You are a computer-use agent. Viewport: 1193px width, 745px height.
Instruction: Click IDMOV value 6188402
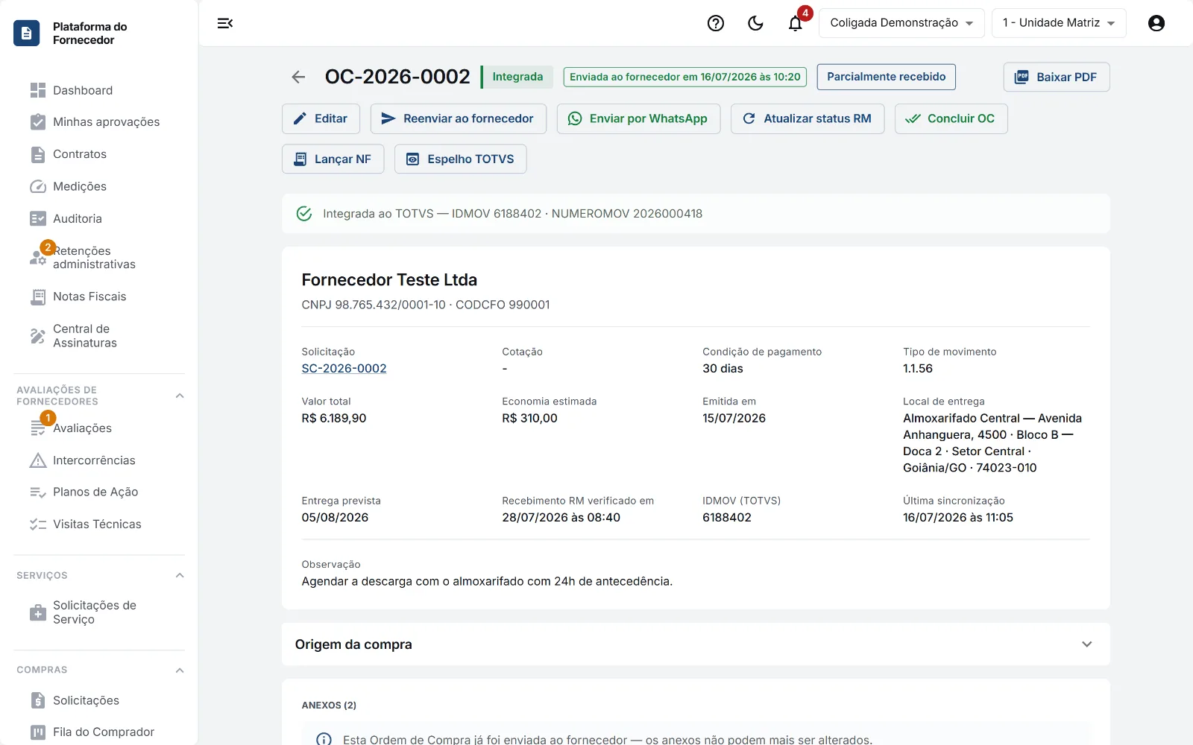[727, 517]
